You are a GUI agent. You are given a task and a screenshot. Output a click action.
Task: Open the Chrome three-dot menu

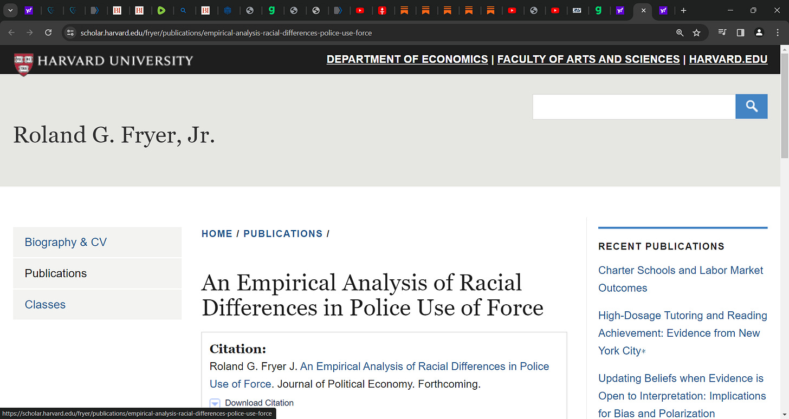[x=777, y=32]
